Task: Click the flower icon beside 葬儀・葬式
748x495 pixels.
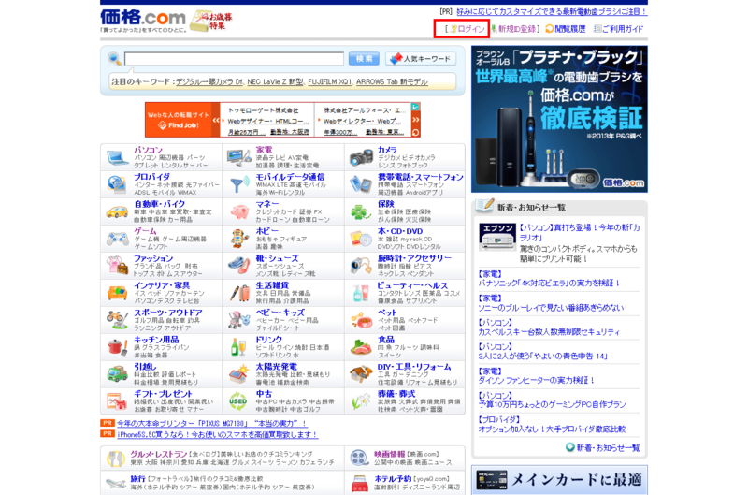Action: point(361,402)
